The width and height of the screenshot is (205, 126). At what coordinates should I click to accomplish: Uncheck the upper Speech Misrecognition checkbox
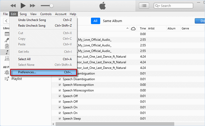pos(60,85)
